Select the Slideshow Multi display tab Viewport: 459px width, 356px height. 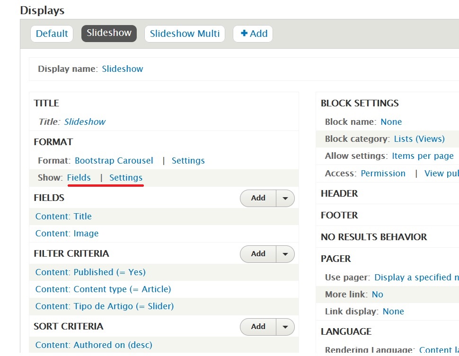point(185,34)
